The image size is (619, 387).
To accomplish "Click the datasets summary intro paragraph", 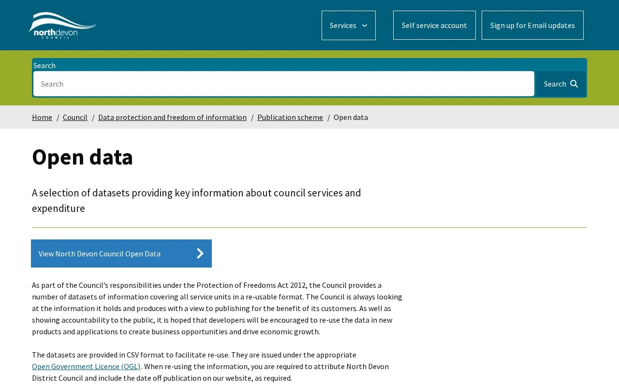I will point(196,200).
